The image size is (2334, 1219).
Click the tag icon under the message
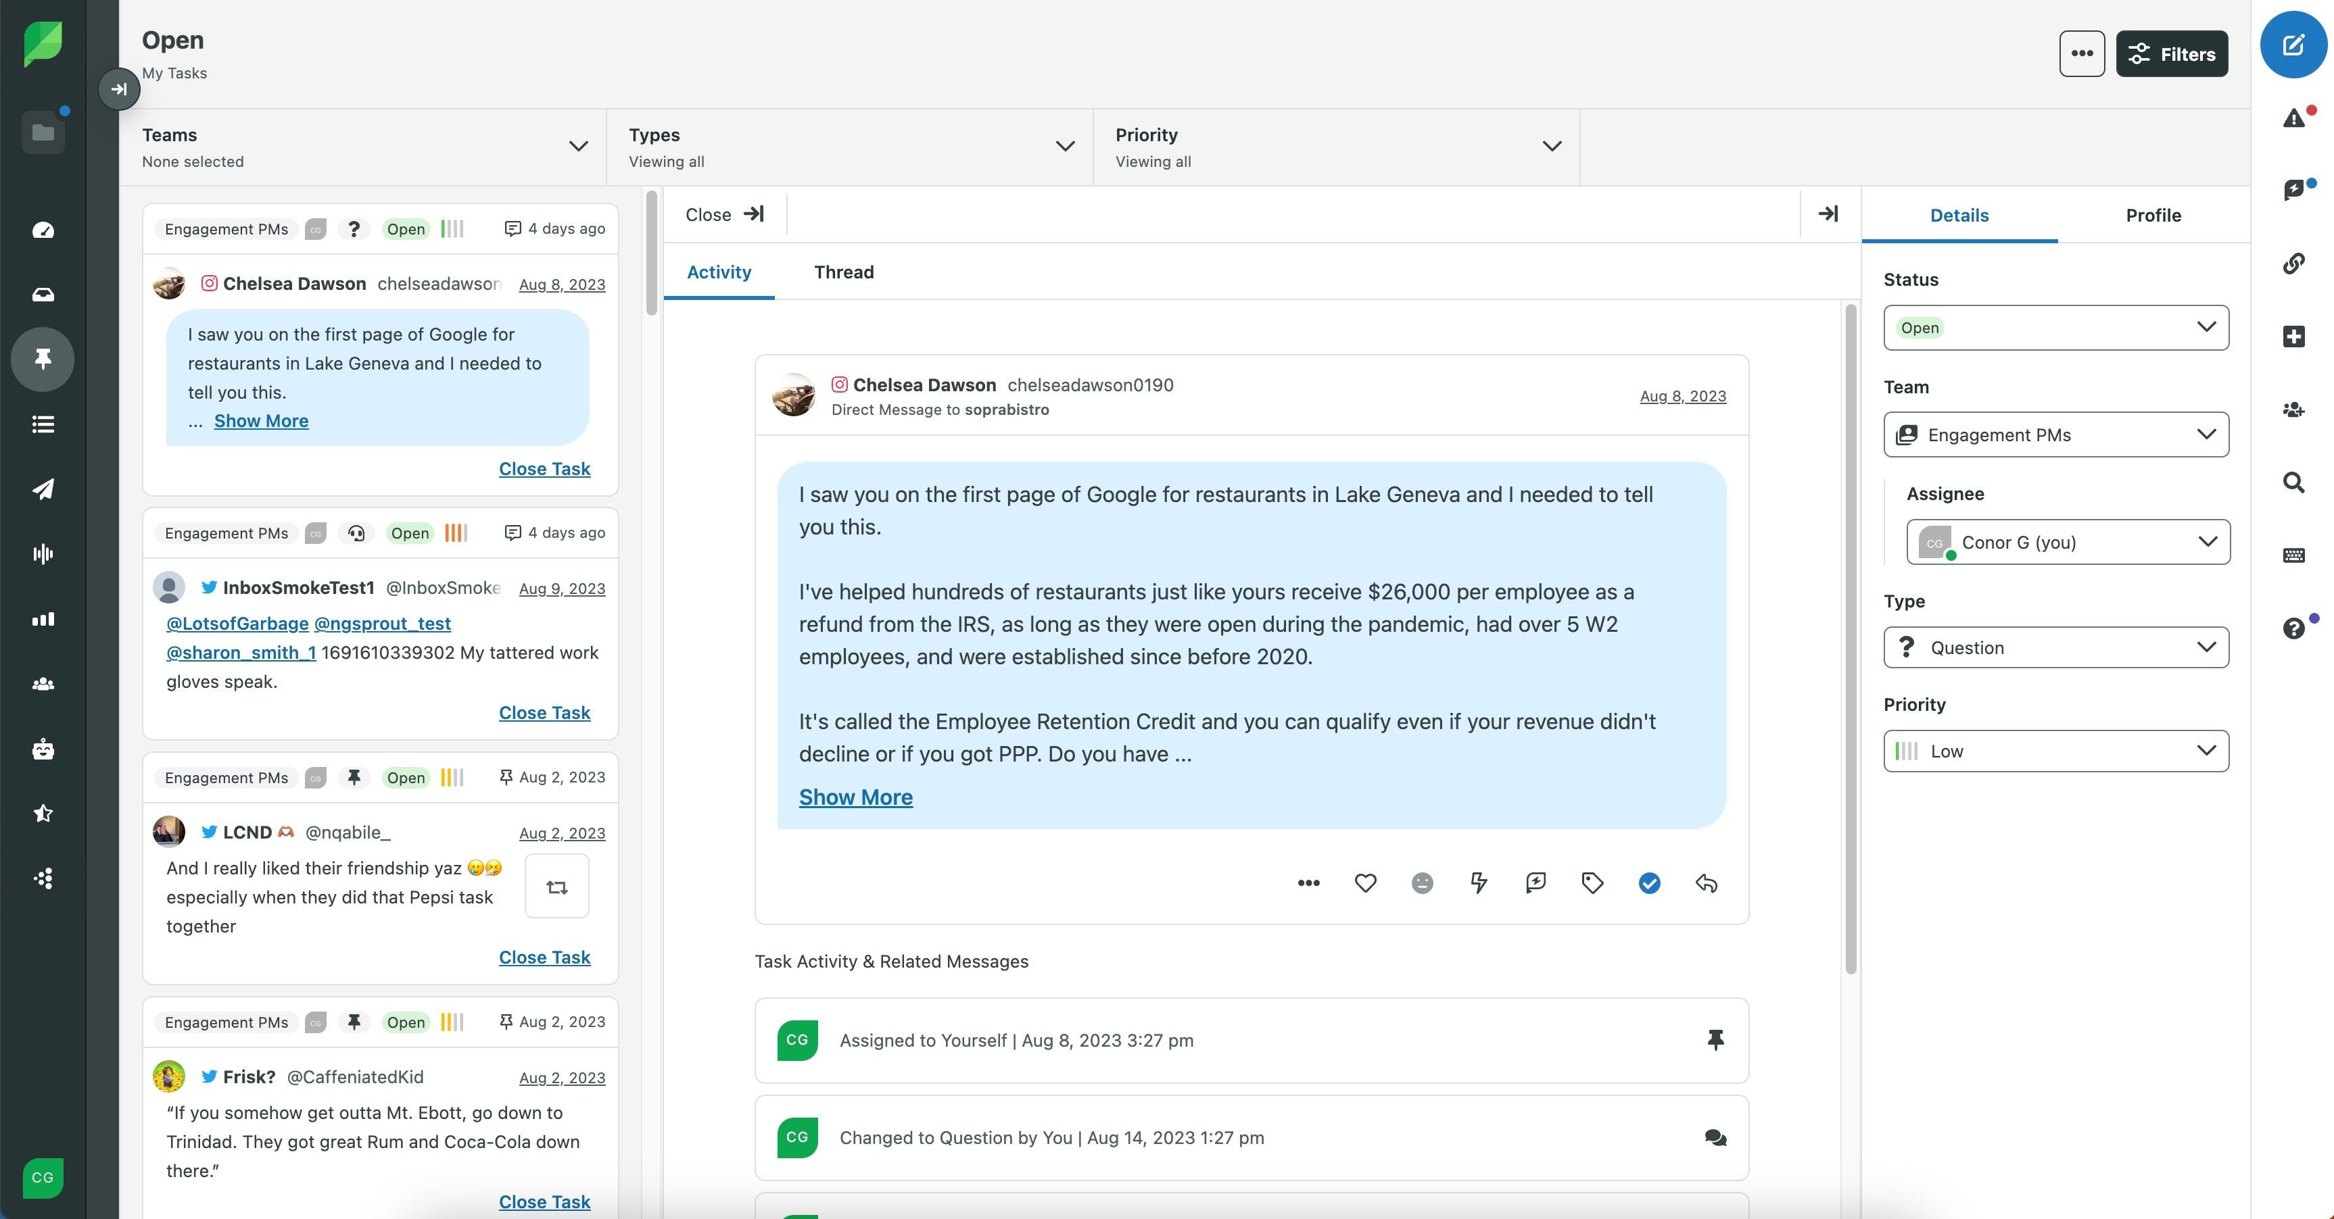point(1592,883)
